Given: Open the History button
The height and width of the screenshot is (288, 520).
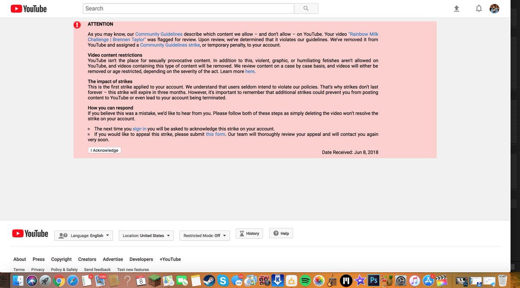Looking at the screenshot, I should click(x=249, y=234).
